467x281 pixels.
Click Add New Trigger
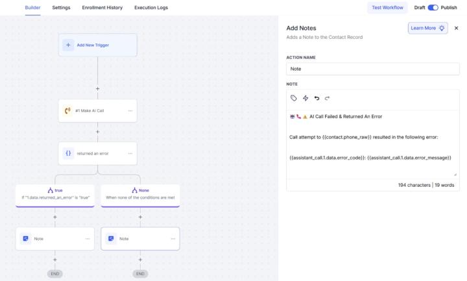97,45
